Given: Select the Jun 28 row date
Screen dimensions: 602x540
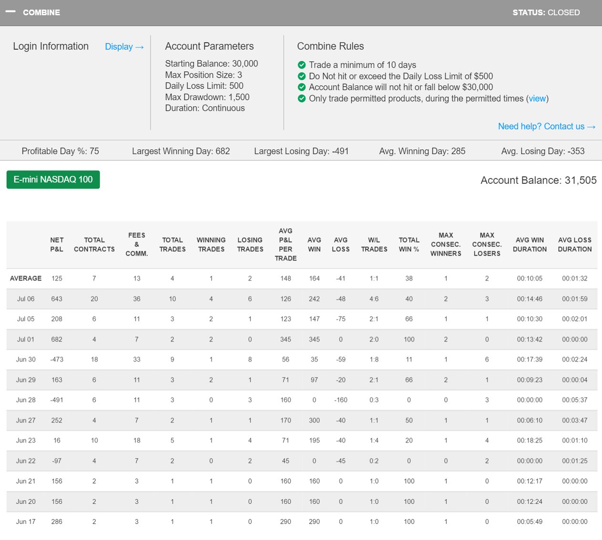Looking at the screenshot, I should (x=26, y=400).
